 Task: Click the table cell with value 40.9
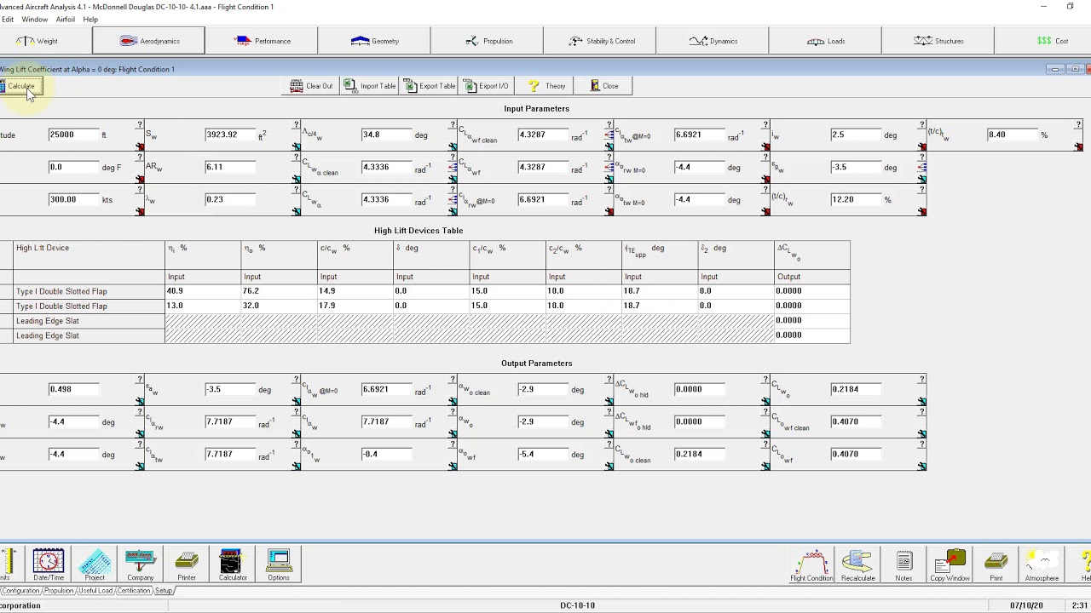tap(203, 291)
